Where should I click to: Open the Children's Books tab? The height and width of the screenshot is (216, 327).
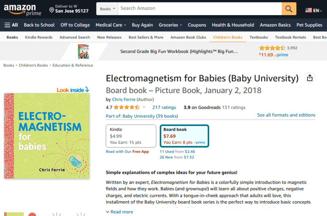pos(228,37)
